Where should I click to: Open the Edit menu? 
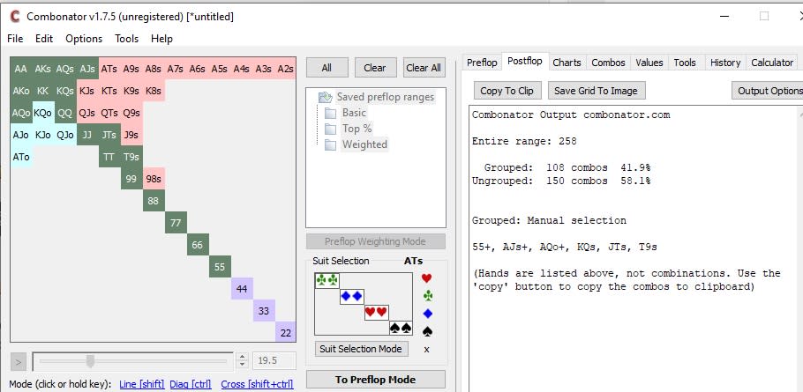click(x=44, y=39)
